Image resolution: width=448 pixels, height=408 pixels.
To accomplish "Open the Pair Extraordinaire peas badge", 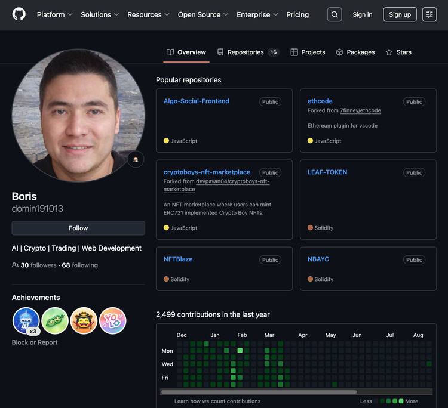I will click(x=55, y=321).
